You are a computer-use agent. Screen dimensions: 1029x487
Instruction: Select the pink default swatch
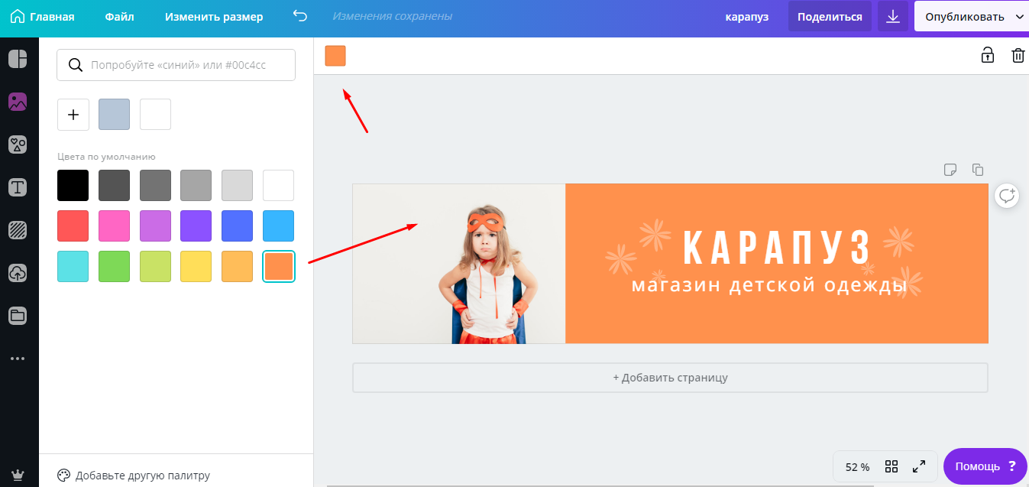114,226
